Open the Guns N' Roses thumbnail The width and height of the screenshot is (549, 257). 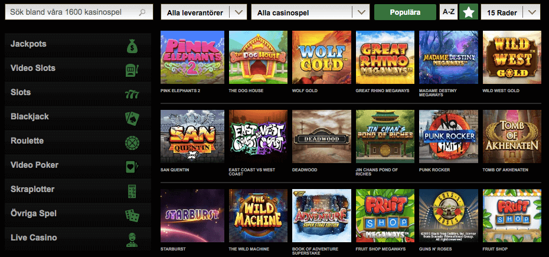click(x=449, y=216)
